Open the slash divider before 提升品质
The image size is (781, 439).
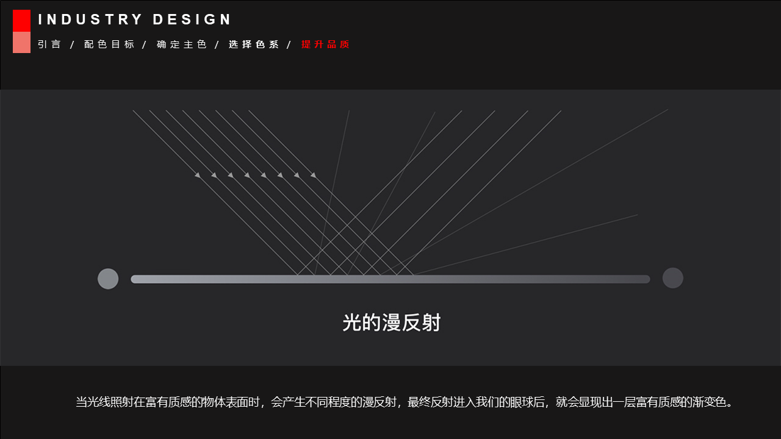[288, 44]
